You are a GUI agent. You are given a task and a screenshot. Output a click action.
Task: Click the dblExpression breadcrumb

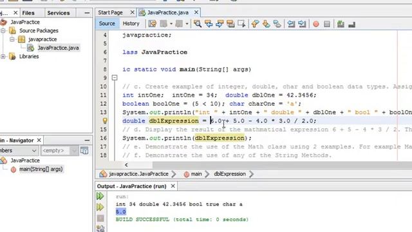point(230,174)
